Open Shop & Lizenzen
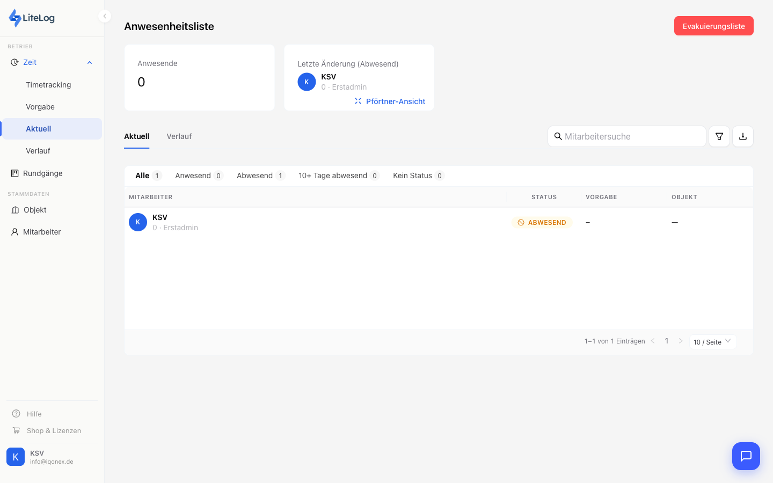The width and height of the screenshot is (773, 483). 54,430
